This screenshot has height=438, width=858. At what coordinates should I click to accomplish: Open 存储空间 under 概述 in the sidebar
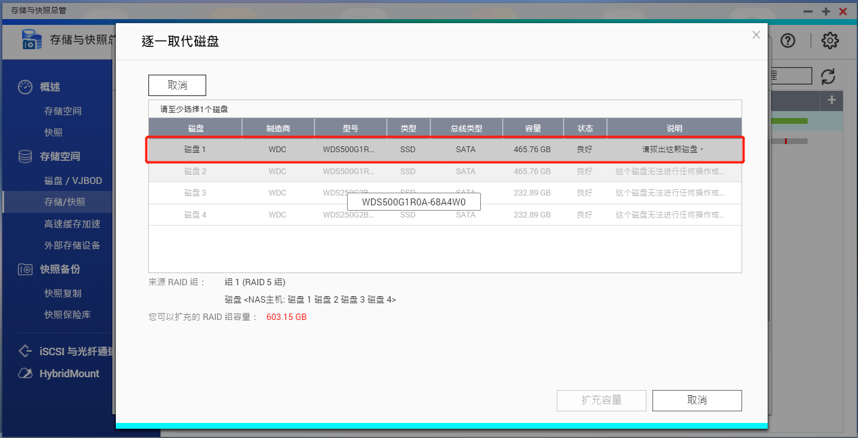pyautogui.click(x=63, y=111)
